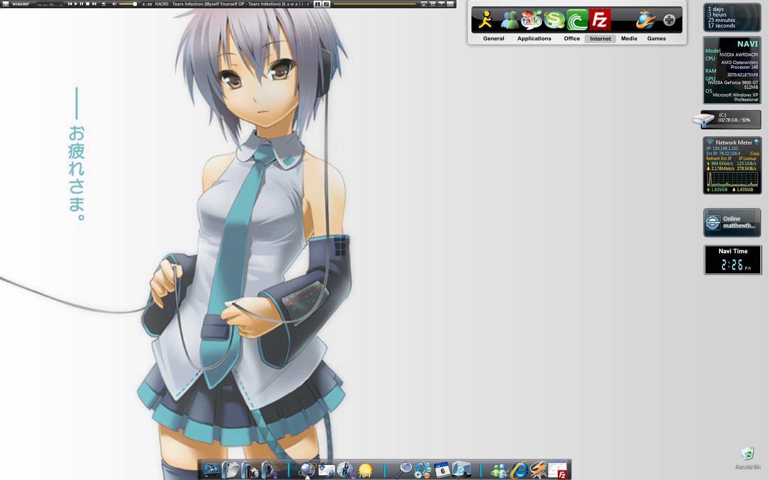Image resolution: width=769 pixels, height=480 pixels.
Task: Open Internet Explorer from the bottom dock
Action: (x=519, y=470)
